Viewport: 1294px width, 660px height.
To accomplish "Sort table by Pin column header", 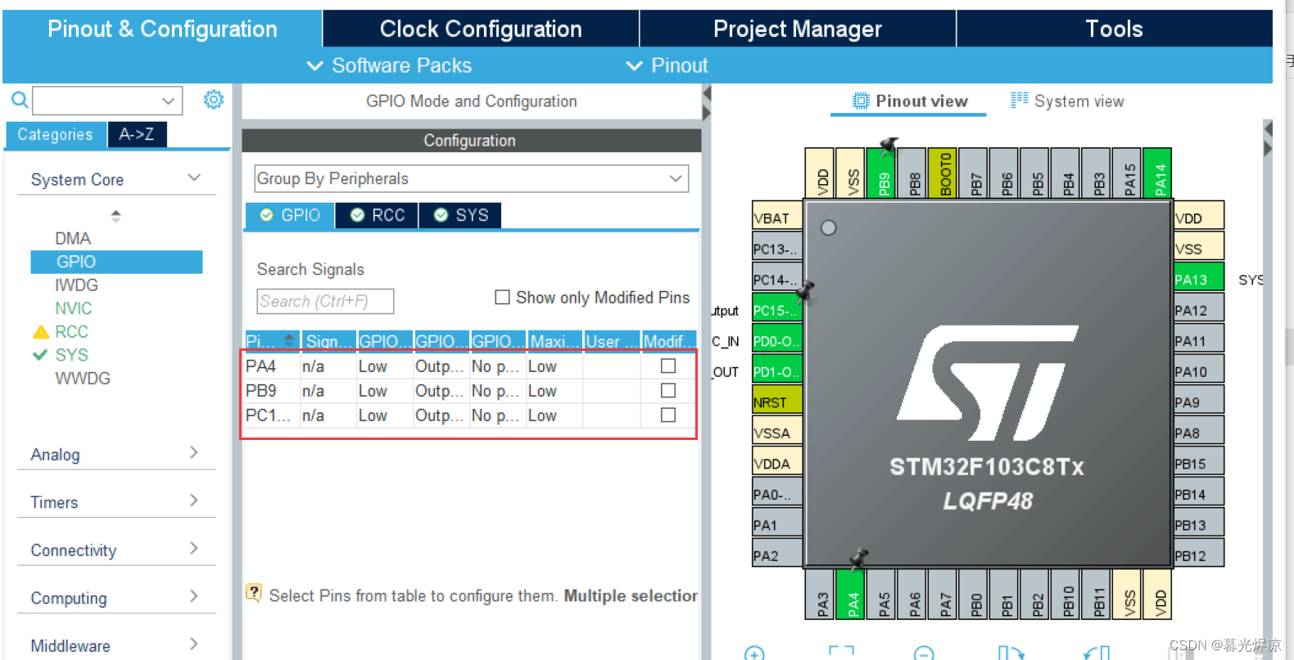I will click(272, 341).
